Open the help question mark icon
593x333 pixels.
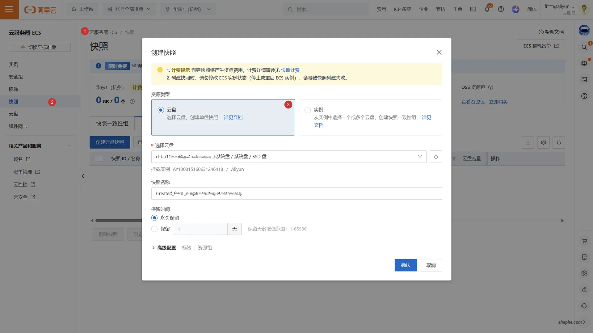point(501,9)
